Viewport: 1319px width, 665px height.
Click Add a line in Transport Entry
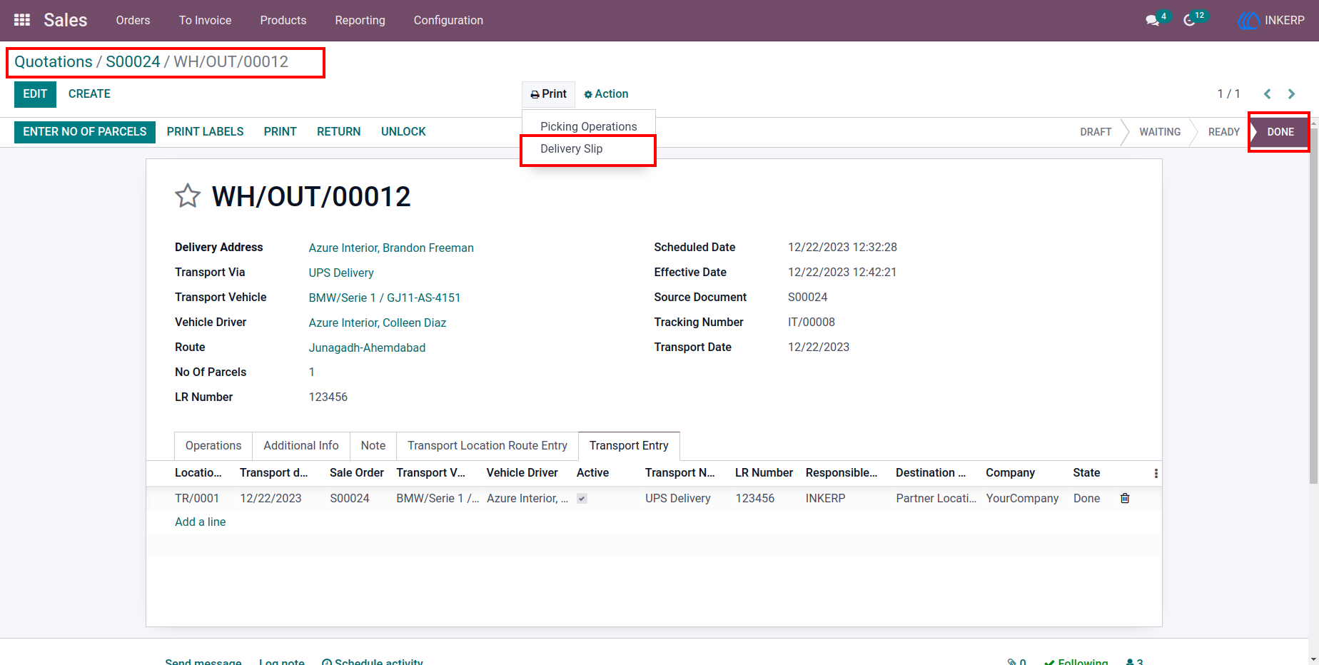click(201, 522)
